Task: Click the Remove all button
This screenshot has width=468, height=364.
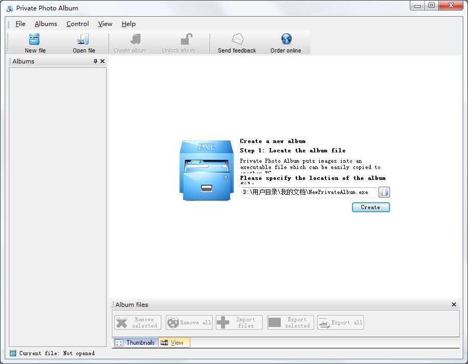Action: 189,322
